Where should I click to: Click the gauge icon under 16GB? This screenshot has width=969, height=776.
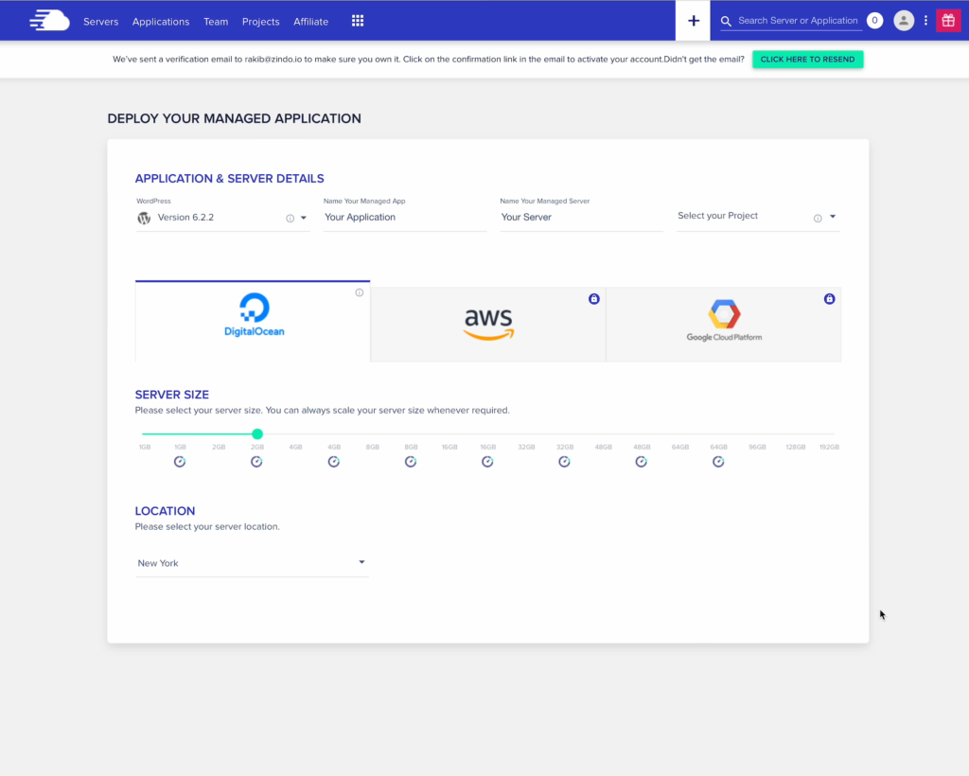487,462
